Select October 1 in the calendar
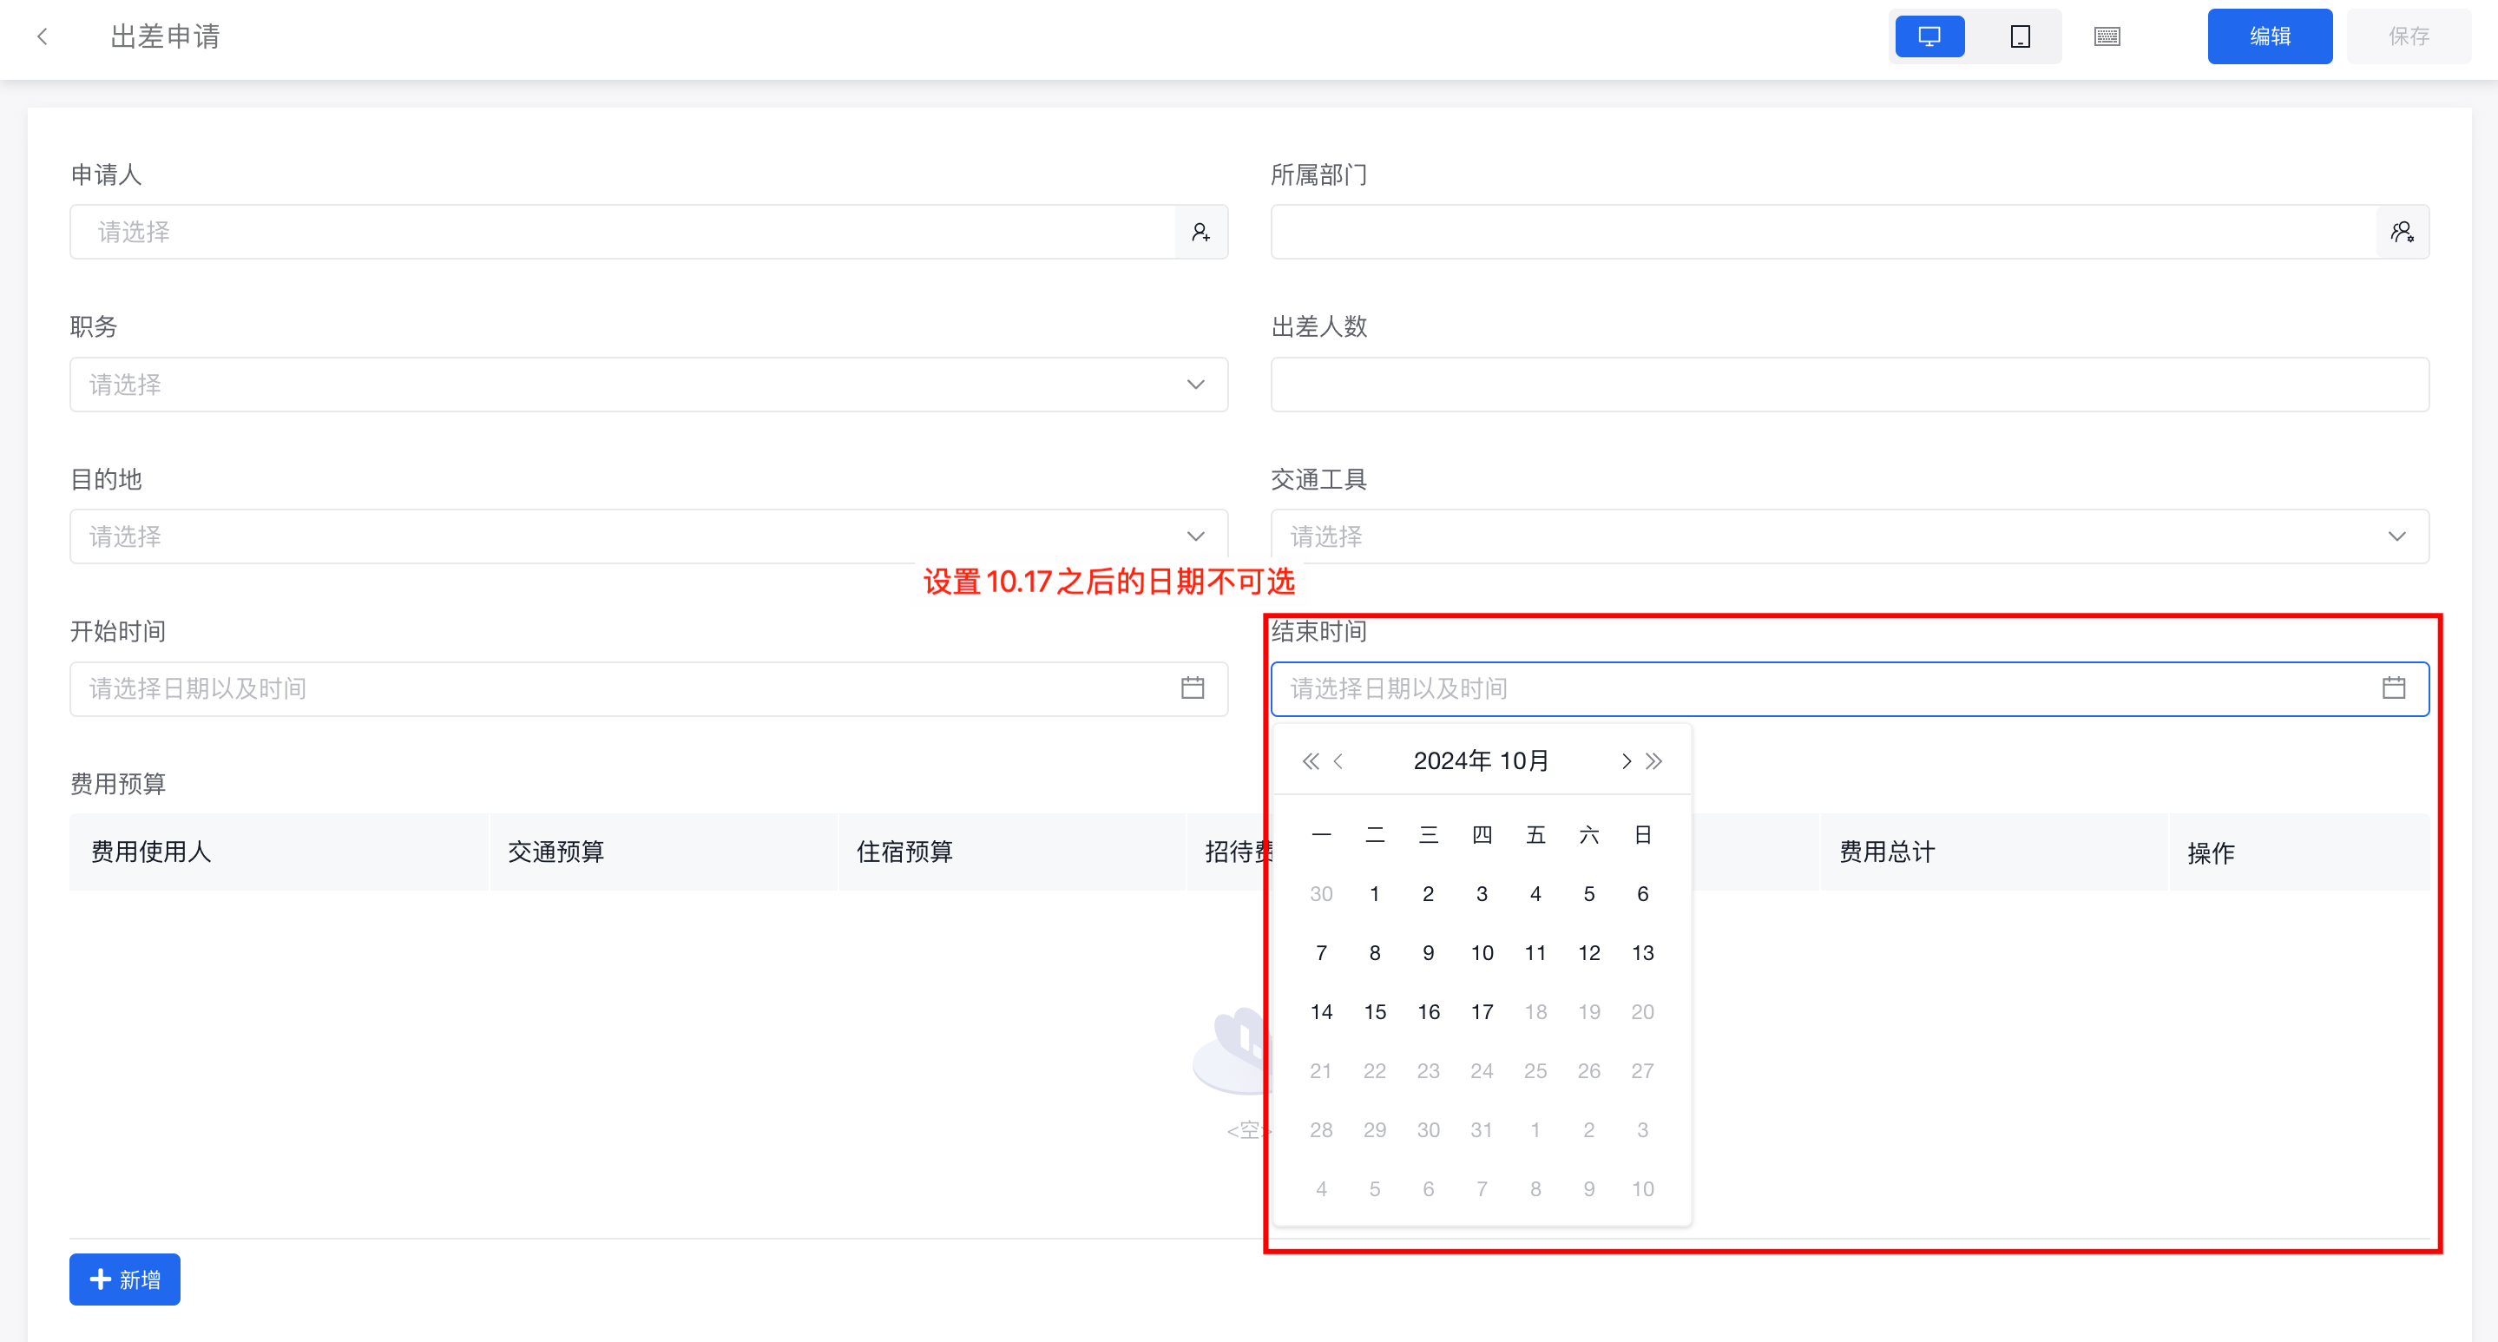The width and height of the screenshot is (2498, 1342). [x=1374, y=894]
